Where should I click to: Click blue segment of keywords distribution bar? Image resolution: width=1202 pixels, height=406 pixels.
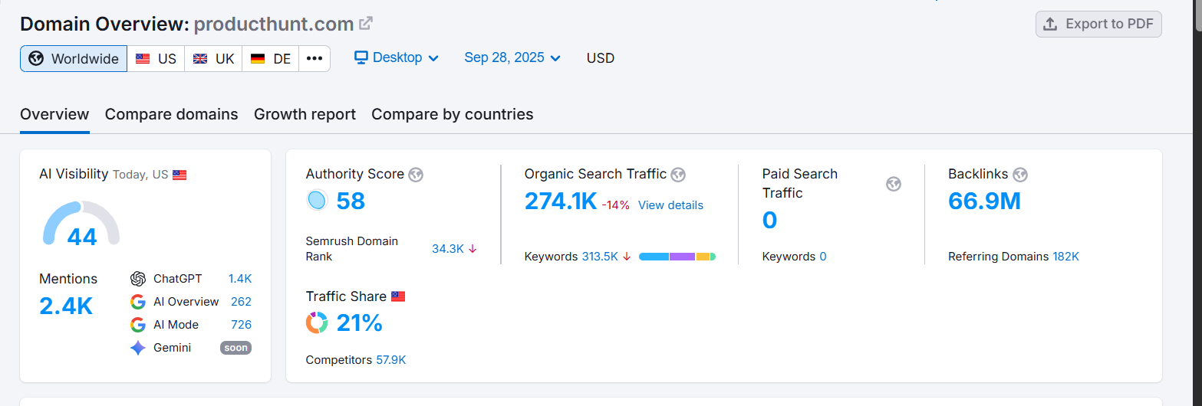click(654, 257)
